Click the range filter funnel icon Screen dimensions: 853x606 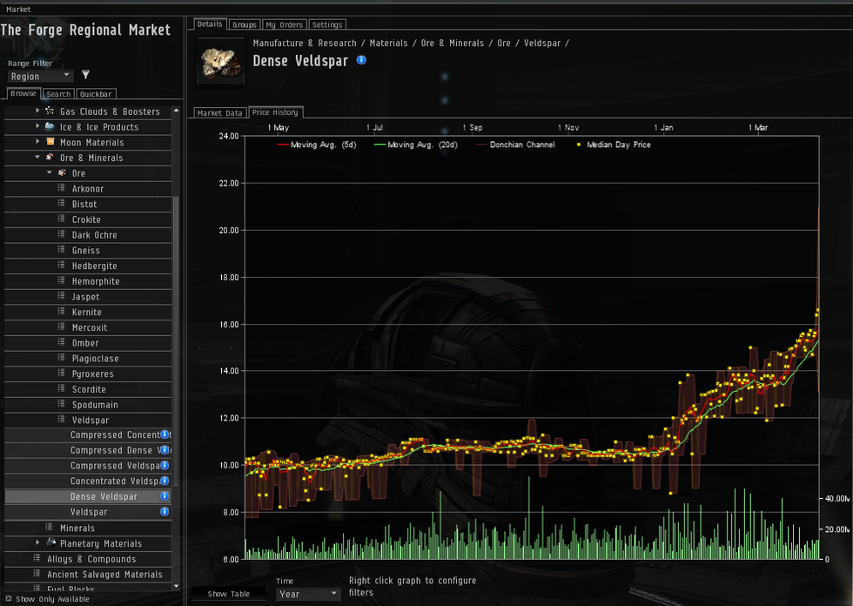pyautogui.click(x=85, y=76)
